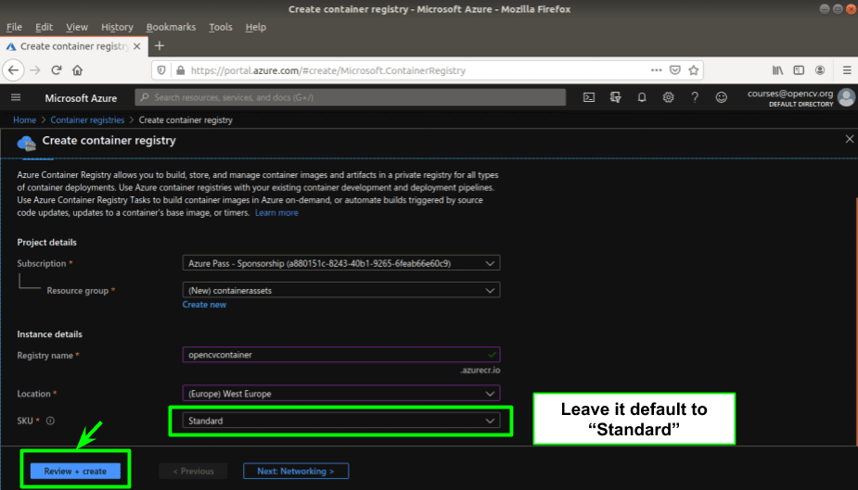Click the .azurecr.io suffix text

[x=480, y=370]
